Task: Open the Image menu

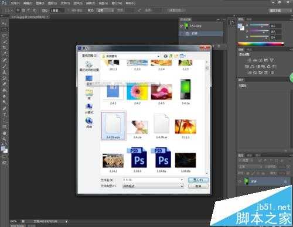Action: [x=40, y=3]
